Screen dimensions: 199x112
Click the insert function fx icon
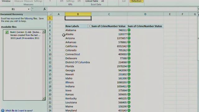tap(44, 9)
